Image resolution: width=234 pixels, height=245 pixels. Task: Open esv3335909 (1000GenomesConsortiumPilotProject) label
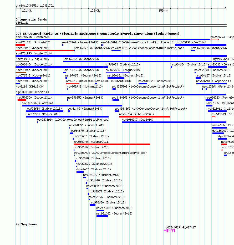[148, 86]
